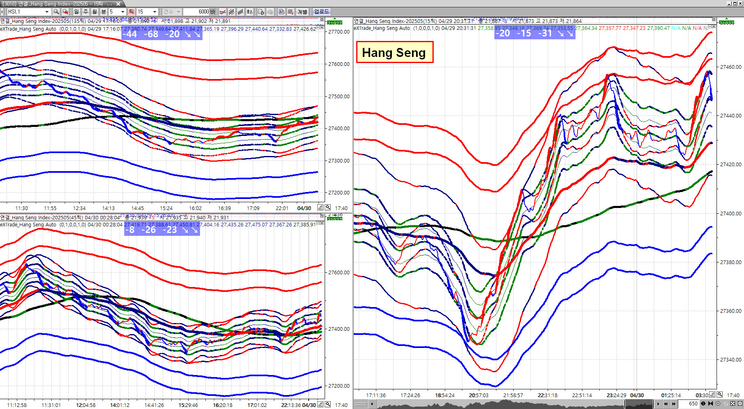Select the monthly (월) period button
This screenshot has height=409, width=744.
click(x=95, y=12)
